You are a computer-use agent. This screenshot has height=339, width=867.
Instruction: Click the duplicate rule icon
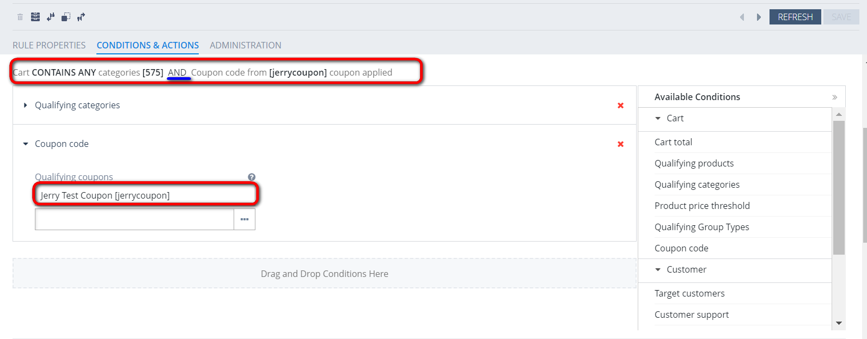[x=66, y=17]
